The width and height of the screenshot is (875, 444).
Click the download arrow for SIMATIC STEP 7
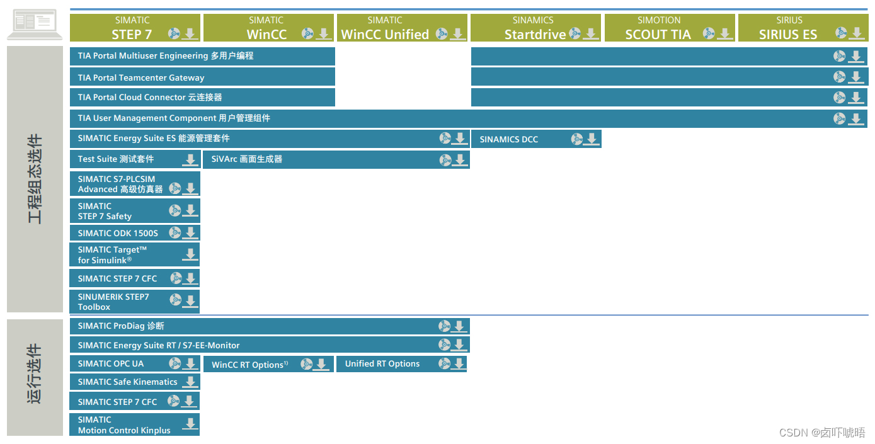191,34
